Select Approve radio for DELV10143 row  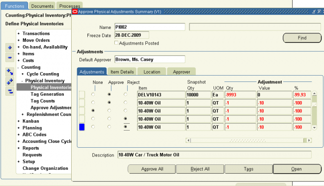point(109,94)
